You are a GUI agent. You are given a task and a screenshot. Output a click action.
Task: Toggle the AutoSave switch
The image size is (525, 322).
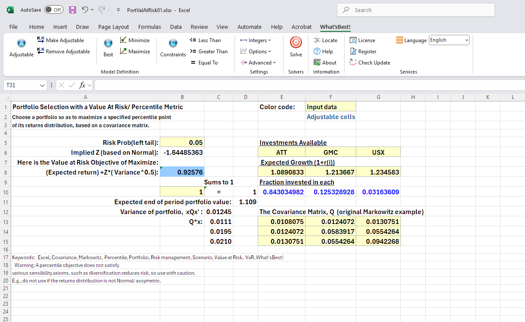54,10
